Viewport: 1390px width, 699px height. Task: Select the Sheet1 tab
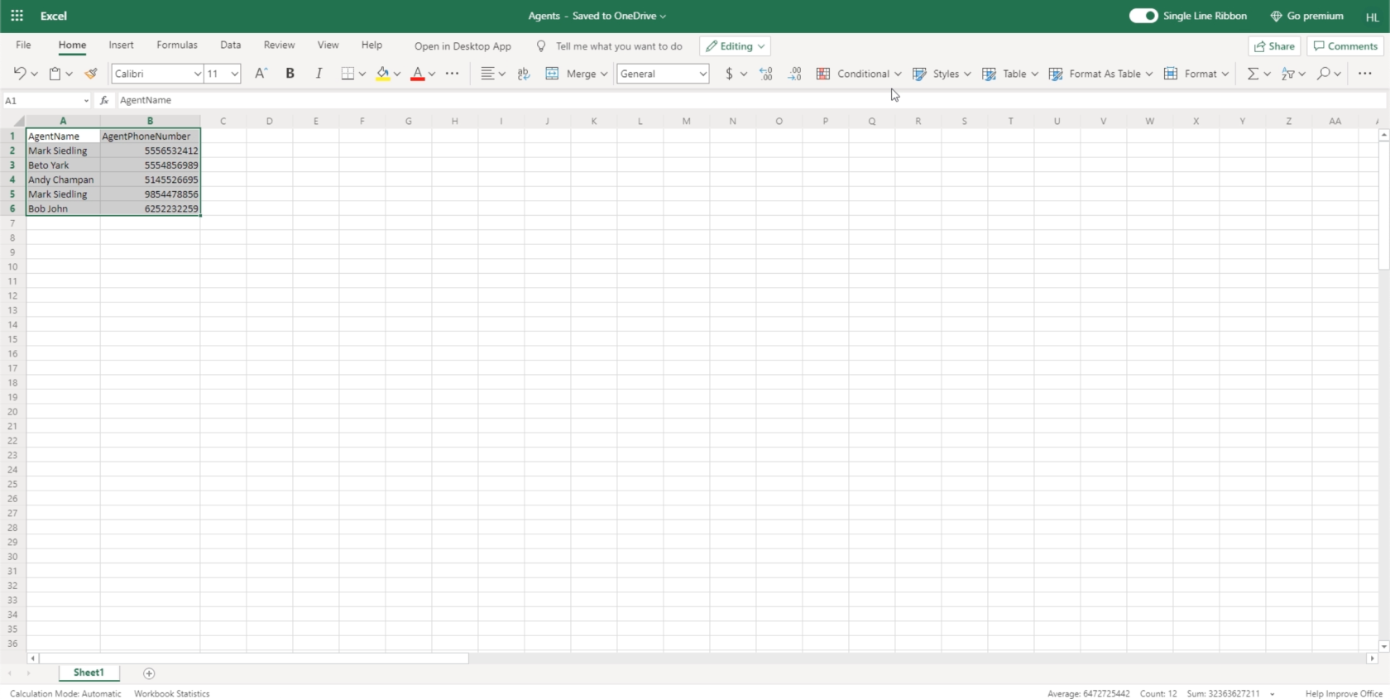coord(89,673)
